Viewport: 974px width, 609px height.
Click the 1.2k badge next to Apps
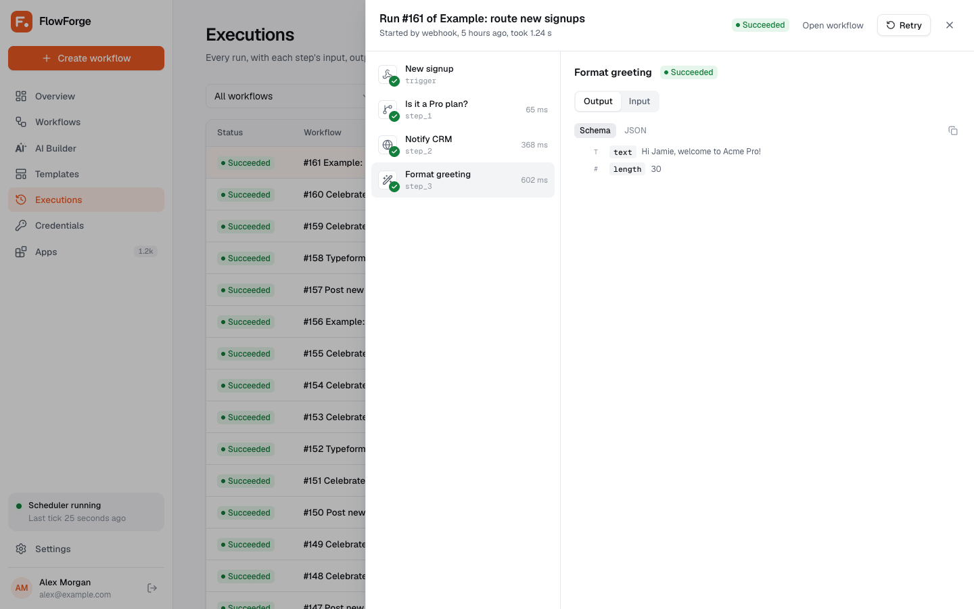point(145,252)
